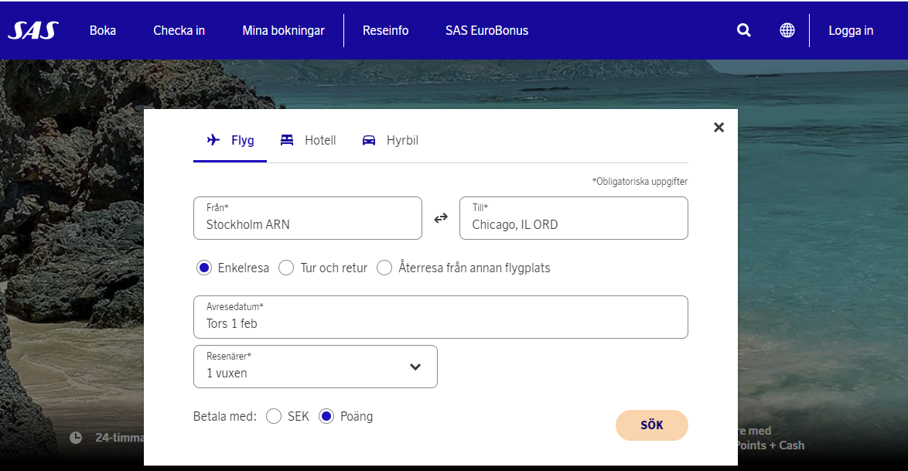The image size is (908, 471).
Task: Click the bed icon for Hotell
Action: pyautogui.click(x=287, y=140)
